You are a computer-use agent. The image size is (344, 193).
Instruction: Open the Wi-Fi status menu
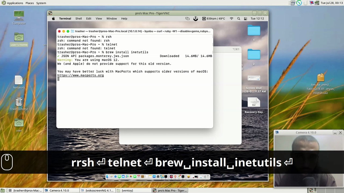tap(231, 18)
